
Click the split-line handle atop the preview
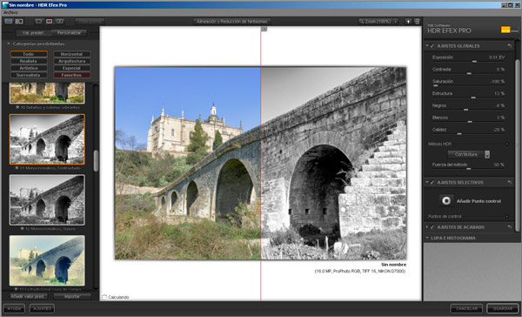(x=264, y=30)
